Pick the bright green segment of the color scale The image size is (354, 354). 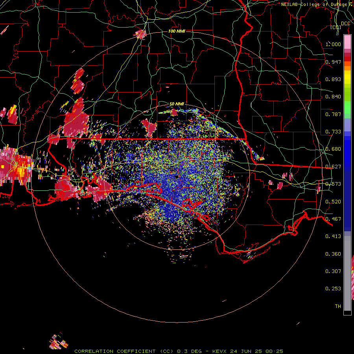(x=347, y=107)
